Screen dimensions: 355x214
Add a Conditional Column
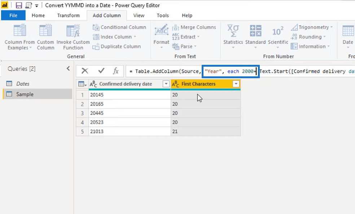(x=119, y=27)
